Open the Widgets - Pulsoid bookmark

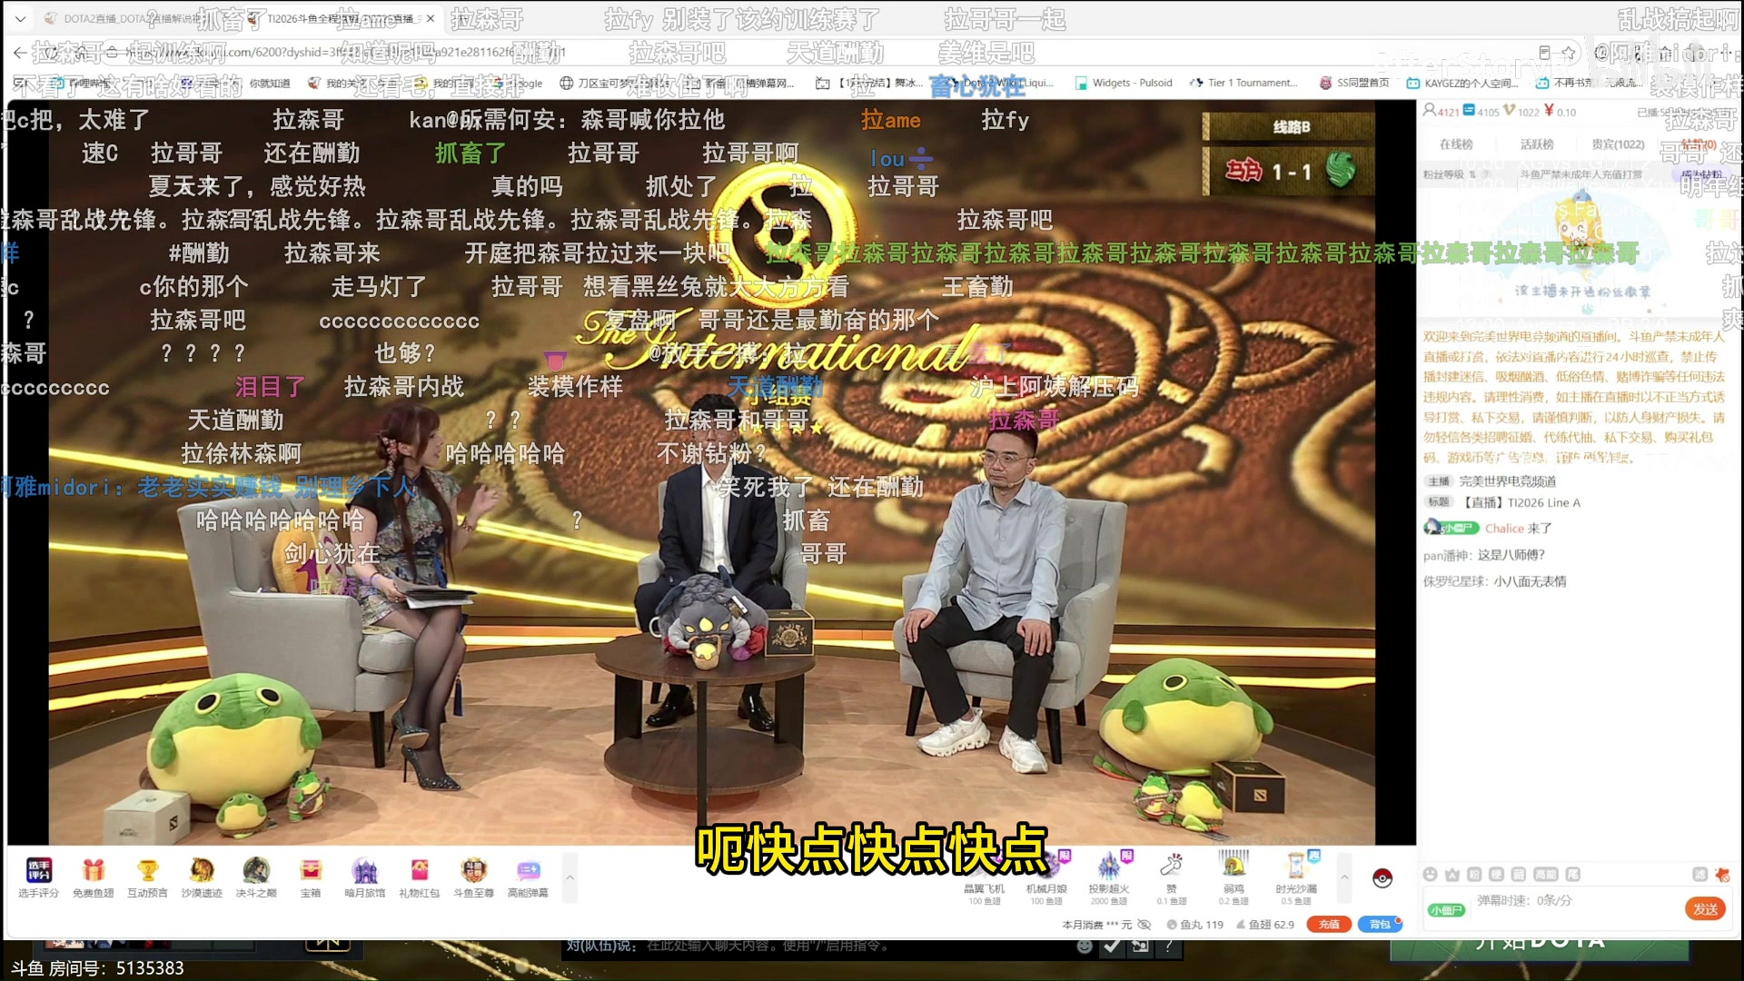coord(1124,83)
